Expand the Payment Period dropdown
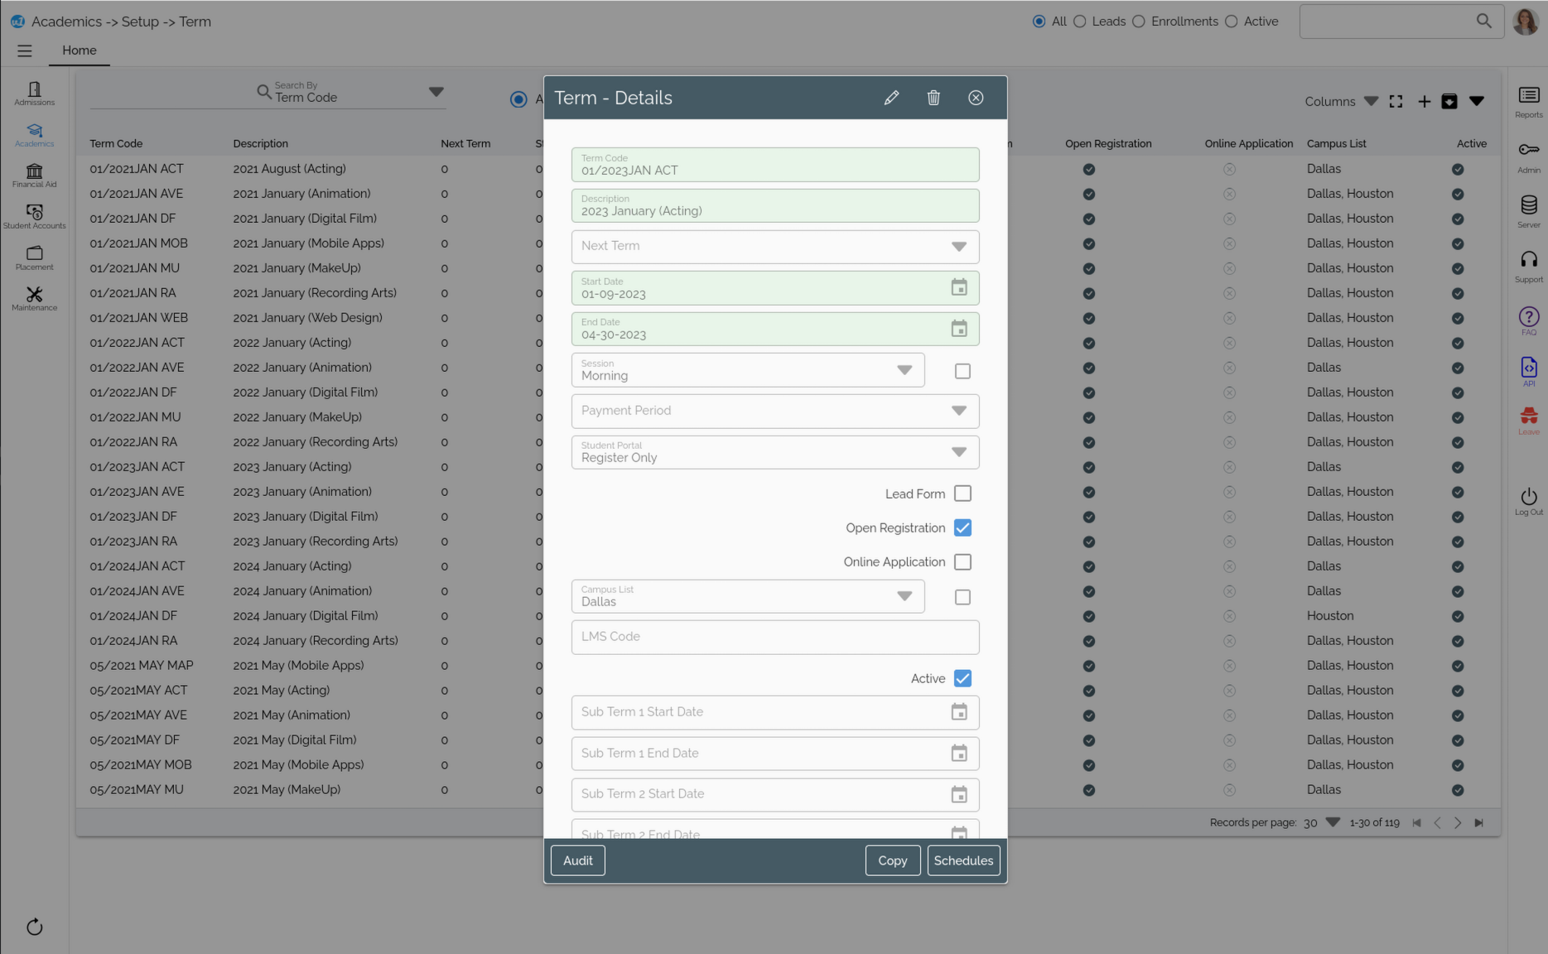Image resolution: width=1548 pixels, height=954 pixels. click(958, 411)
